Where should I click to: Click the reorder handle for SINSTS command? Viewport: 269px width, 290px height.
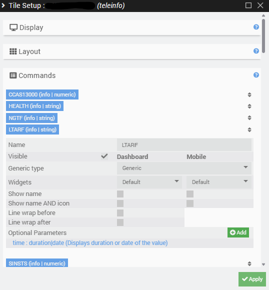[x=249, y=263]
